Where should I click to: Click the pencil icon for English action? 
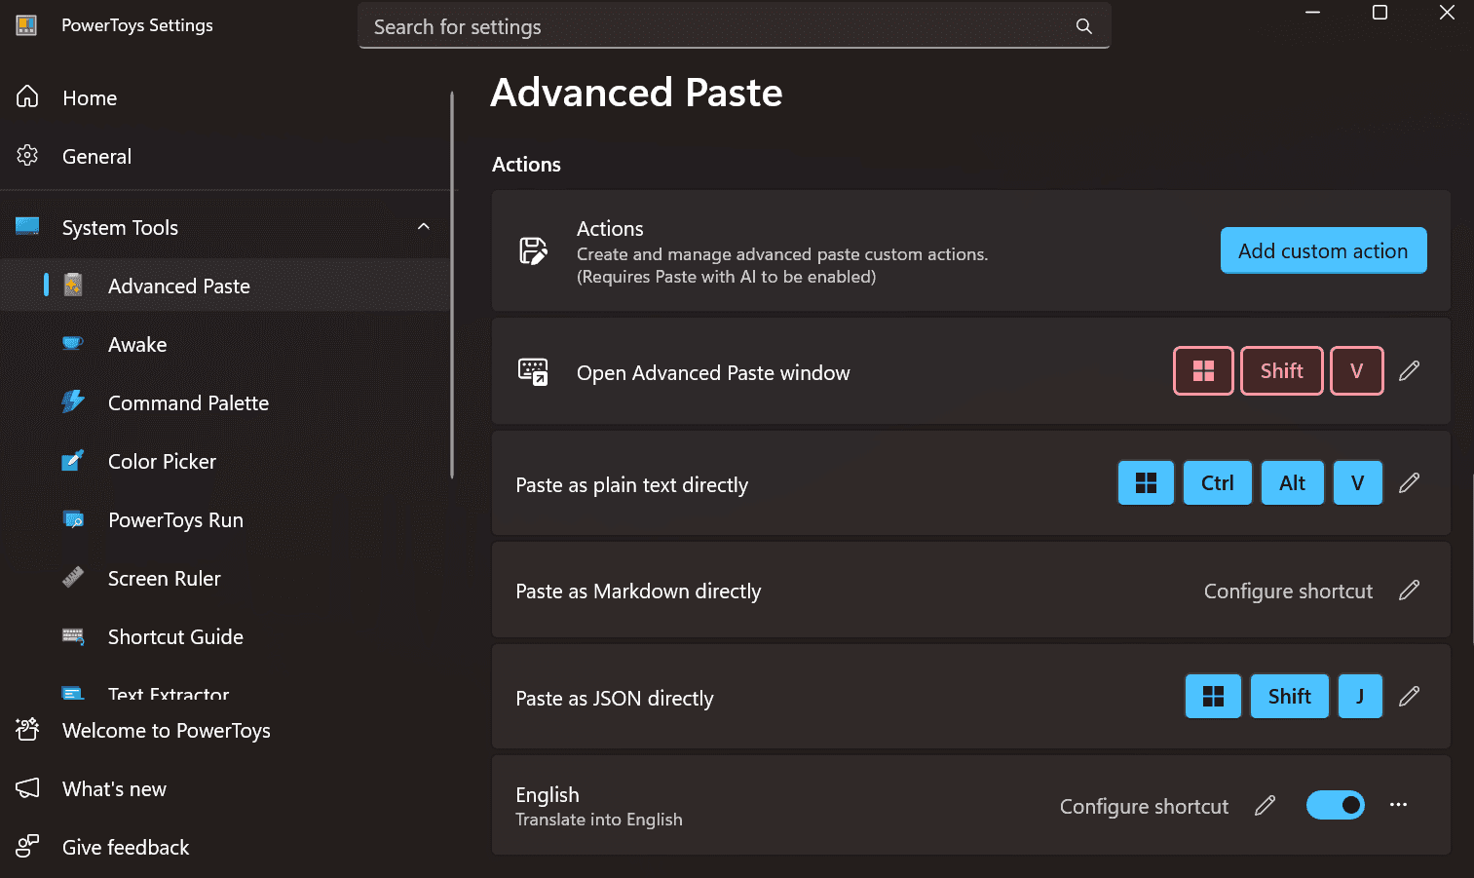tap(1265, 806)
